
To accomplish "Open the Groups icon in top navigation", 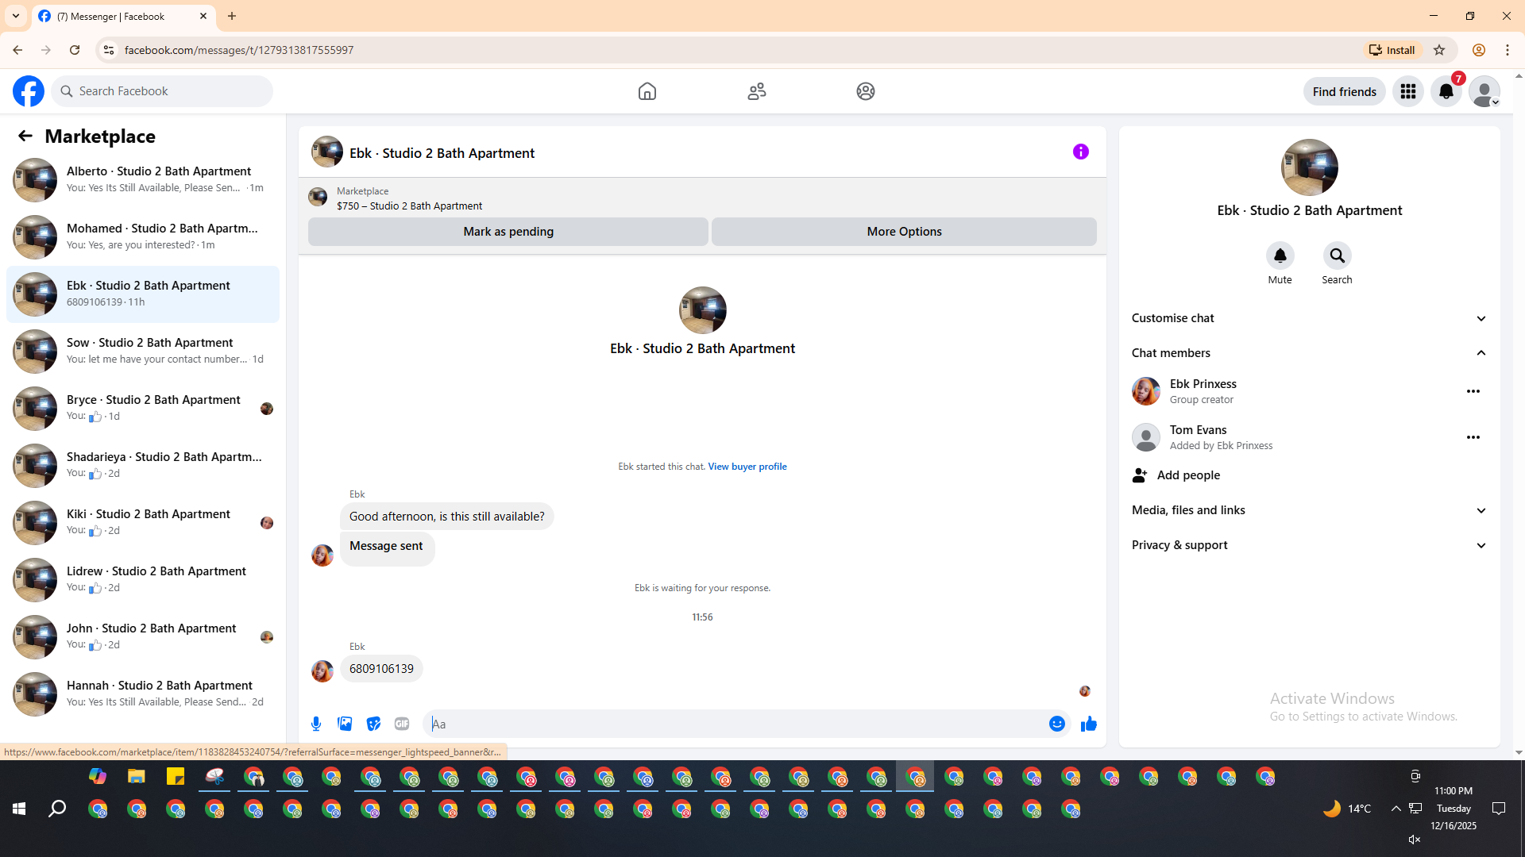I will coord(866,91).
